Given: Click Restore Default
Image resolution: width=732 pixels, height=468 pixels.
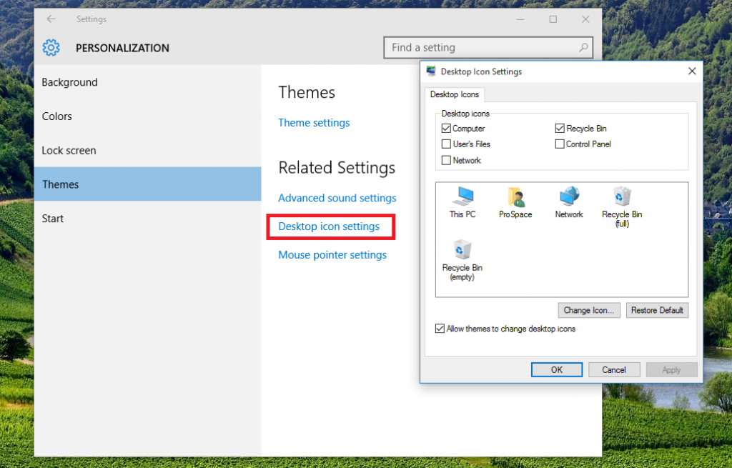Looking at the screenshot, I should 656,310.
